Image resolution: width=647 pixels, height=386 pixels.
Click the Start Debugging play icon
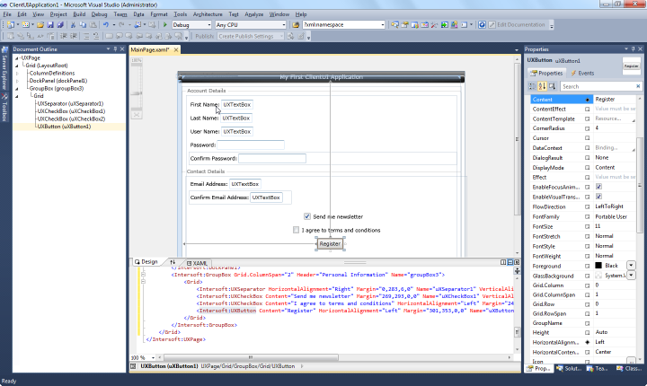pos(164,26)
